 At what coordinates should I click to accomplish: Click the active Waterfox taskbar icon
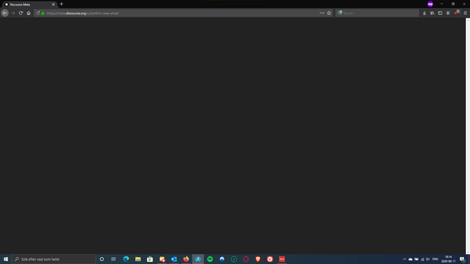point(198,259)
